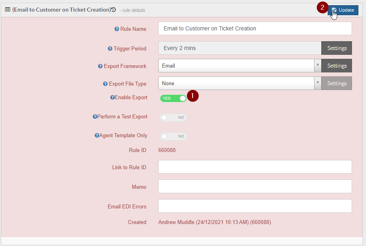Click the help icon beside Export Framework
The width and height of the screenshot is (366, 246).
[x=100, y=66]
